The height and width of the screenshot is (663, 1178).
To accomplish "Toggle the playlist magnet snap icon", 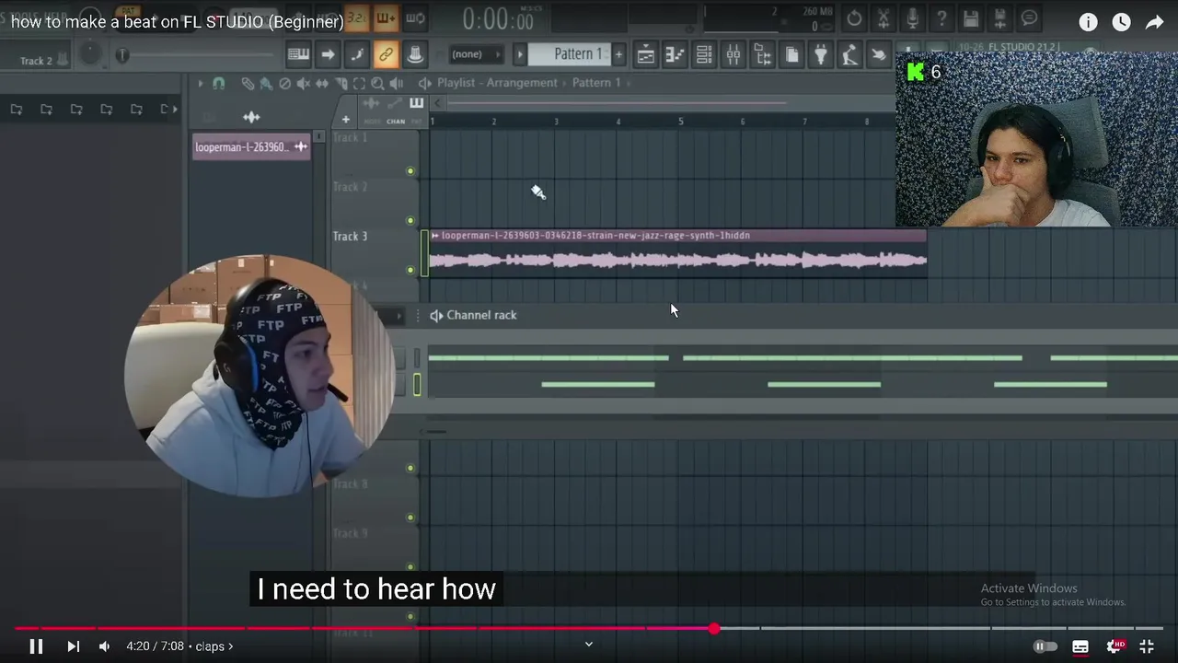I will [x=218, y=83].
